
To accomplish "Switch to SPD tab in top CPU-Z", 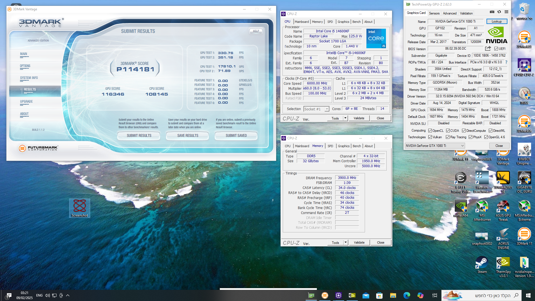I will (x=330, y=22).
